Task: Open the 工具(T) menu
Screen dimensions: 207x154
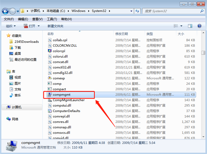Action: 52,19
